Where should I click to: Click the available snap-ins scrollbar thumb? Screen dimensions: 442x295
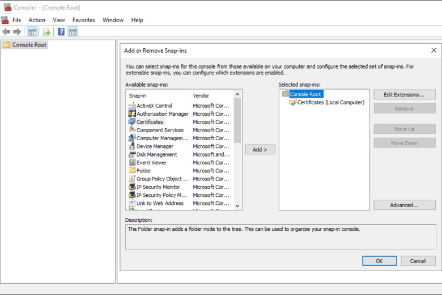(x=237, y=120)
